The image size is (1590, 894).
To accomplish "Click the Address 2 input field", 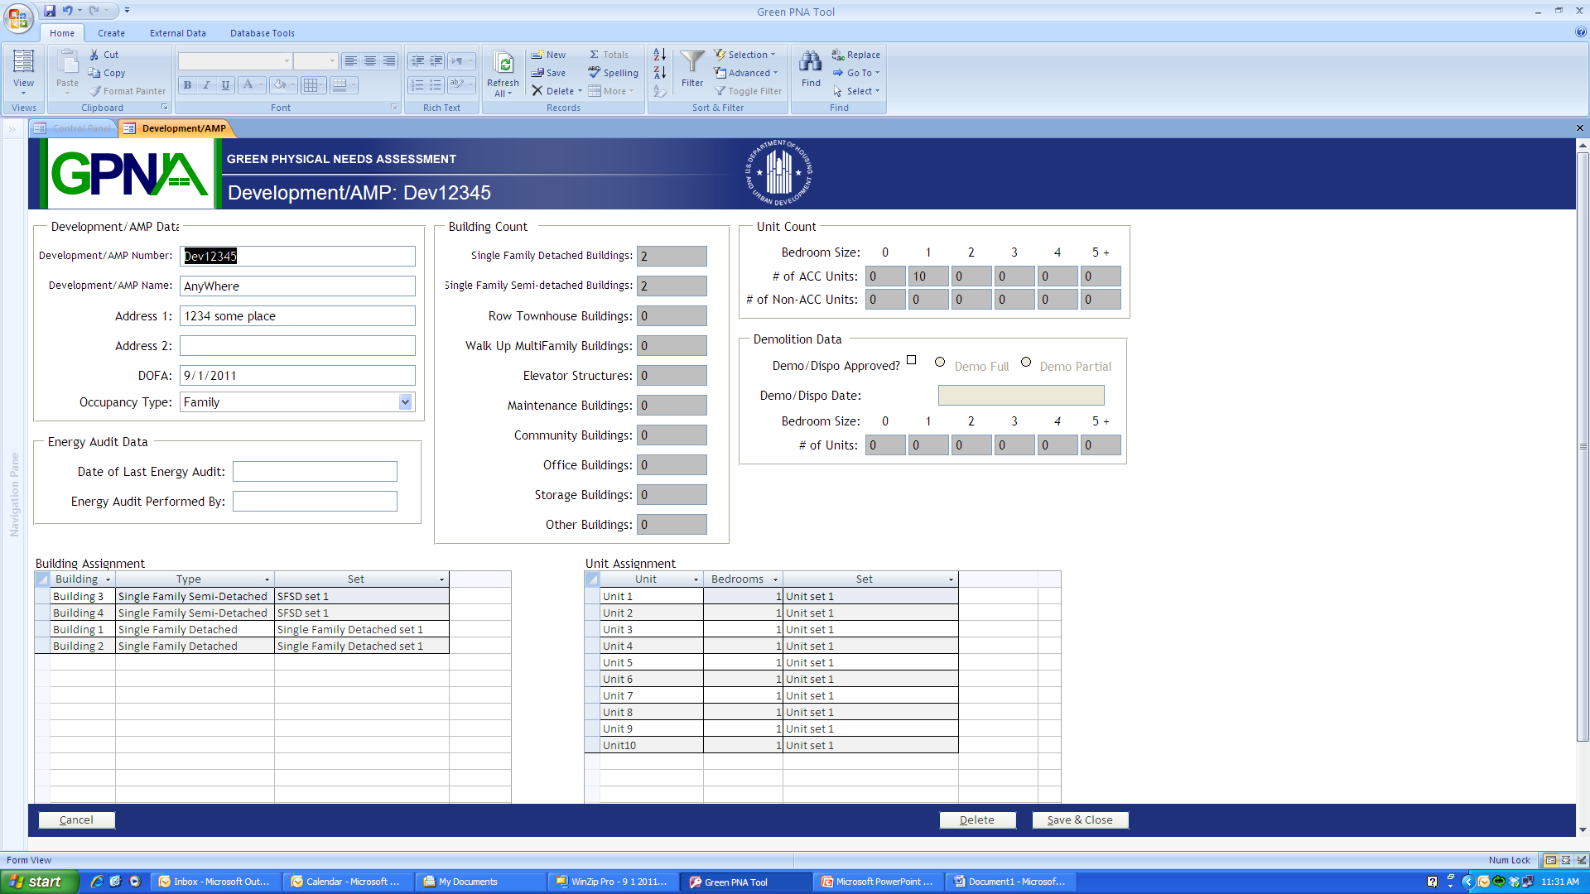I will click(297, 346).
